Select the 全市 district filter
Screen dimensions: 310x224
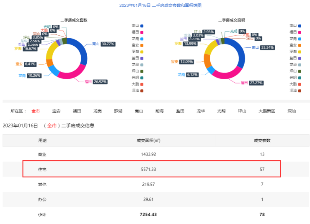(36, 111)
